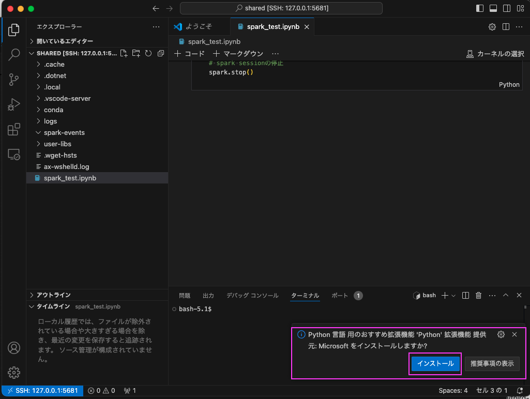Open explorer more actions ellipsis
This screenshot has height=399, width=530.
pyautogui.click(x=156, y=27)
